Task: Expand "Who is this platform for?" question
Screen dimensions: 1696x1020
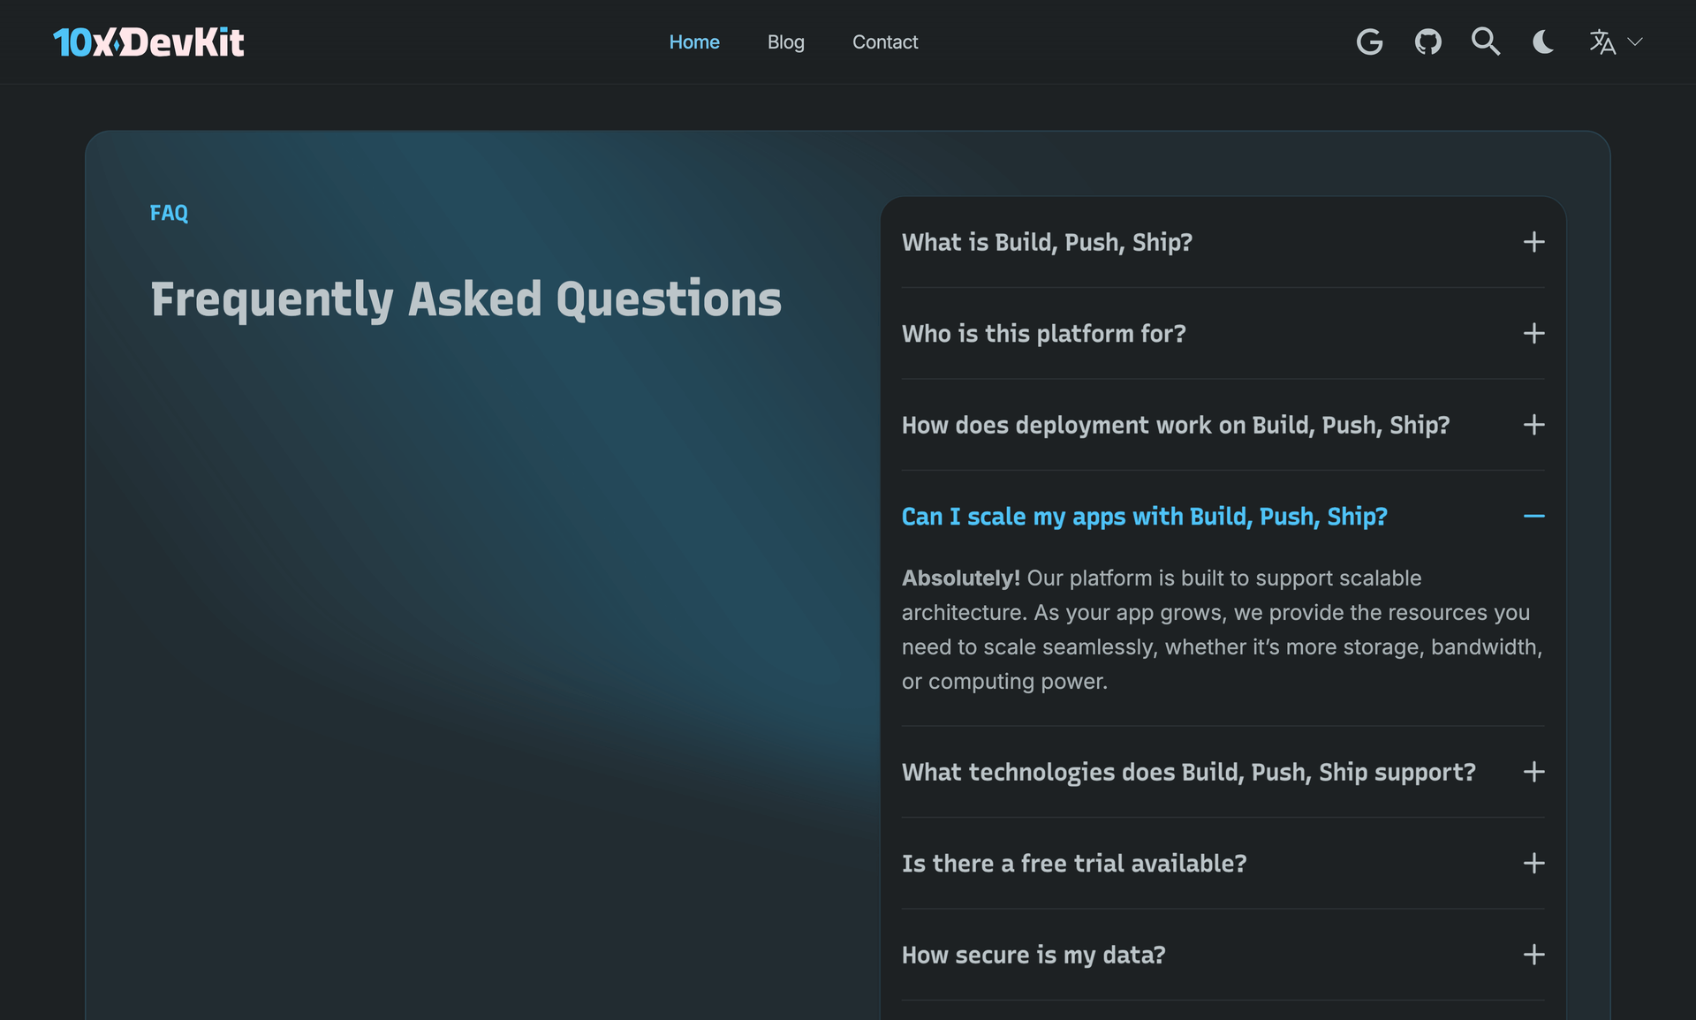Action: [1223, 333]
